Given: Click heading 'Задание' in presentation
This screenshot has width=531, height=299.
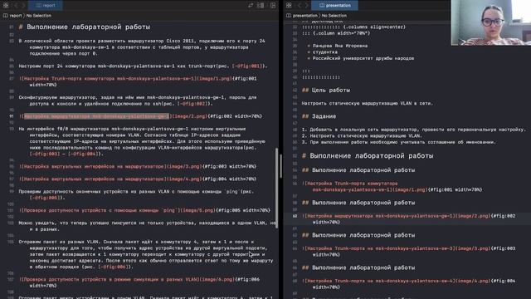Looking at the screenshot, I should pyautogui.click(x=324, y=116).
